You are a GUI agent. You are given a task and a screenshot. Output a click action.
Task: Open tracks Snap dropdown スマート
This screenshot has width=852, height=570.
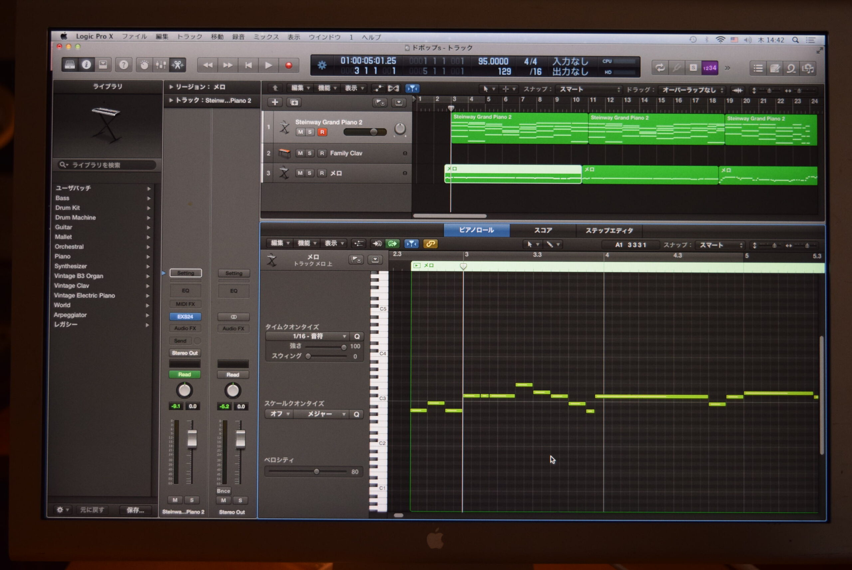(x=589, y=89)
